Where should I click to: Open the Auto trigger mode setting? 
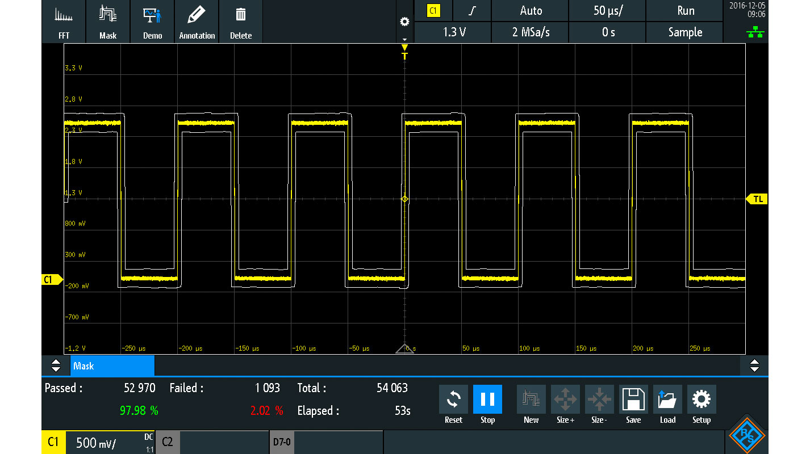pos(531,11)
